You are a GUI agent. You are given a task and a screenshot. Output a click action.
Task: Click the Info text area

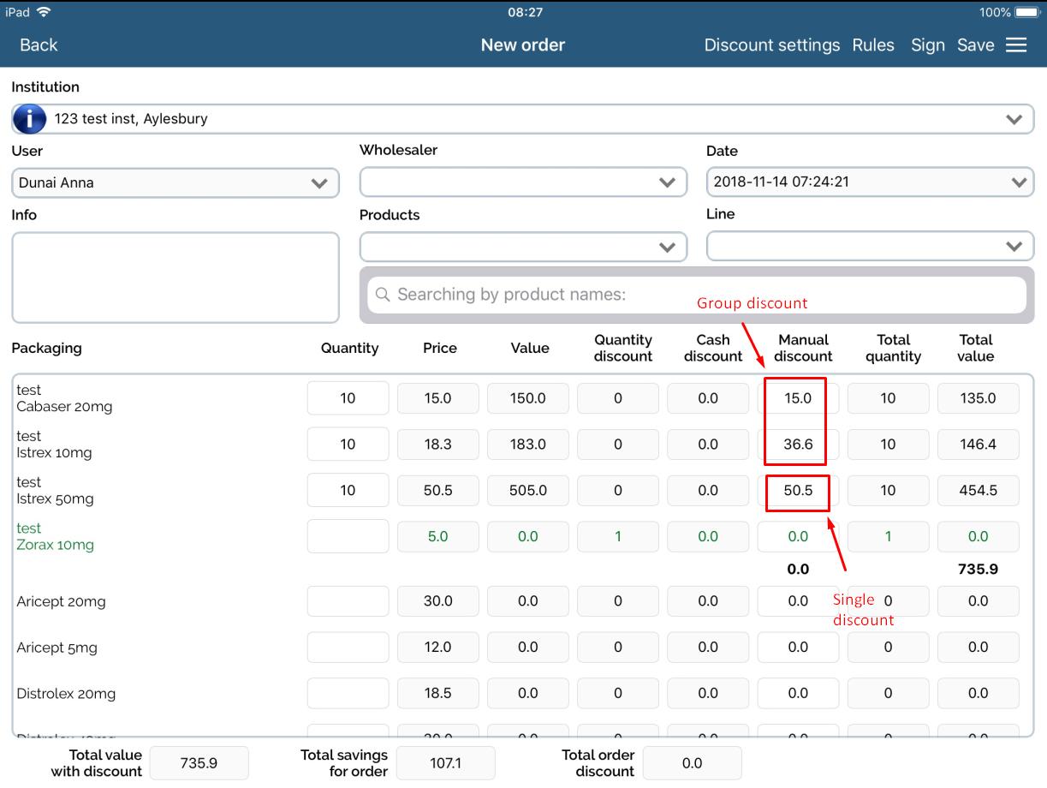(x=175, y=278)
